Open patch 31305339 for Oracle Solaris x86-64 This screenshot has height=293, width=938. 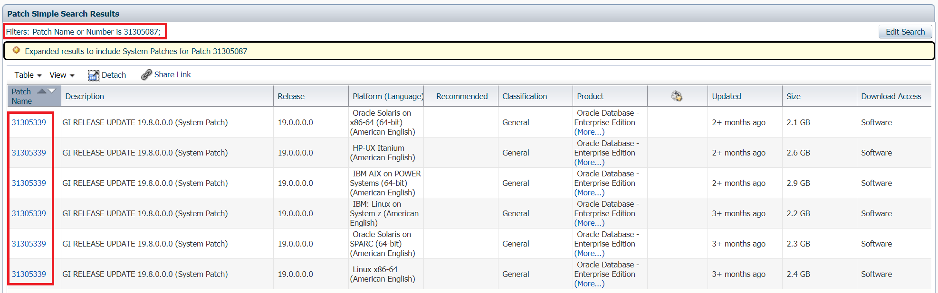(x=29, y=122)
